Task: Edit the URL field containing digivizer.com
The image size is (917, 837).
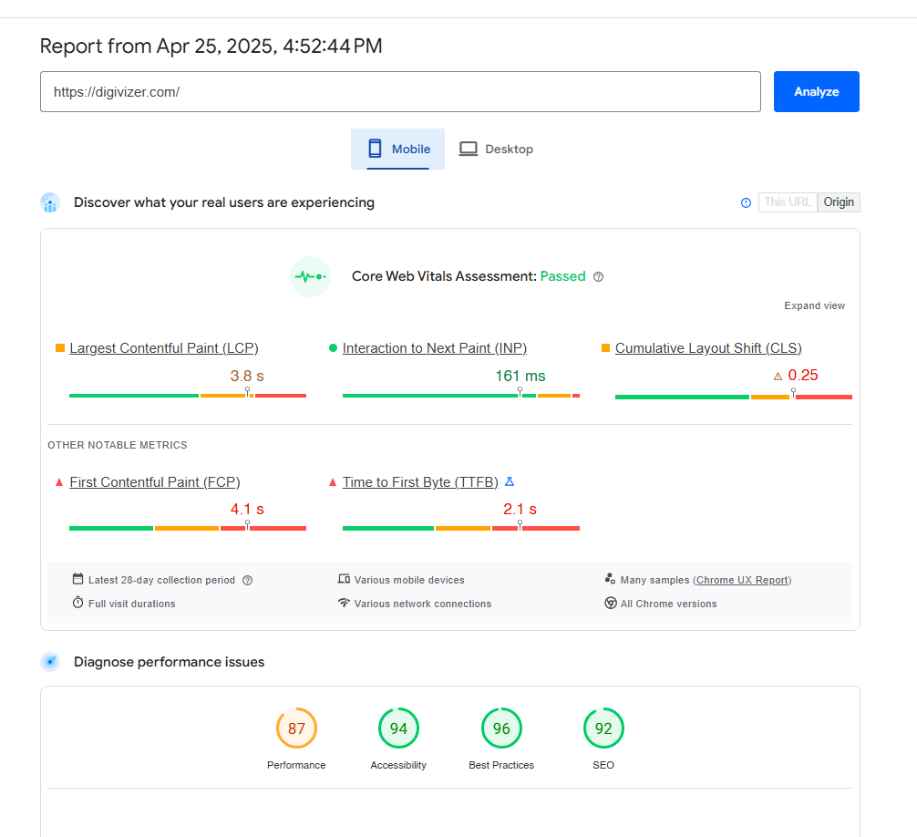Action: tap(400, 92)
